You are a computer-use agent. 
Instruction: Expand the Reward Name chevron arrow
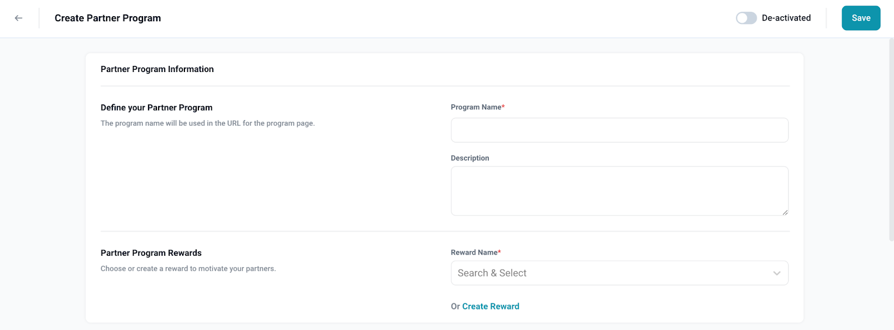pos(777,273)
